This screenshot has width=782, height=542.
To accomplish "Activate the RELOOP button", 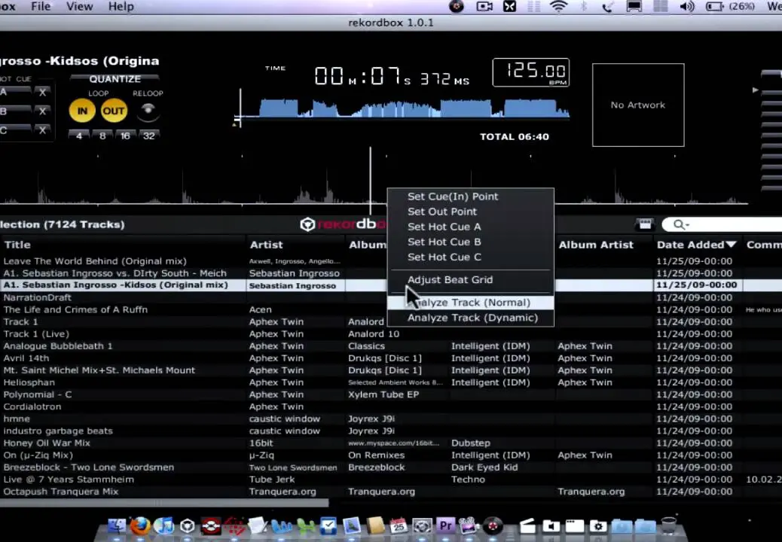I will tap(148, 111).
